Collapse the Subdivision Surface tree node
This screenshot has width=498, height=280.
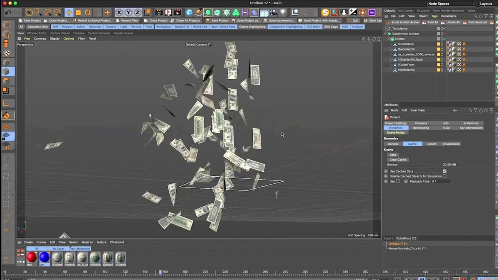click(x=386, y=34)
